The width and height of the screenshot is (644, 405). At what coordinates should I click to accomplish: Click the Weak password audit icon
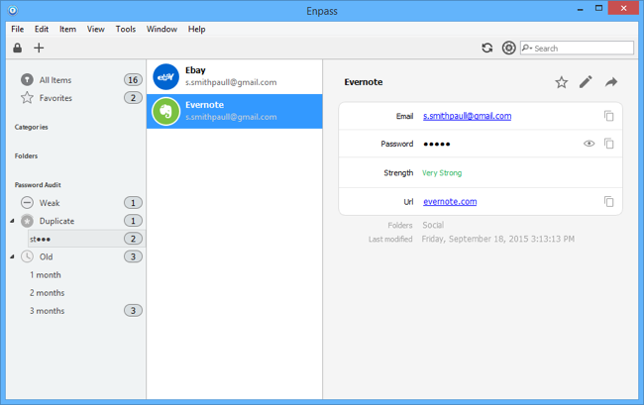(x=27, y=203)
